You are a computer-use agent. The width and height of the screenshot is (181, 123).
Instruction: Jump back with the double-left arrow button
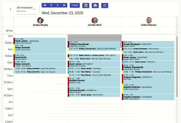pyautogui.click(x=45, y=5)
